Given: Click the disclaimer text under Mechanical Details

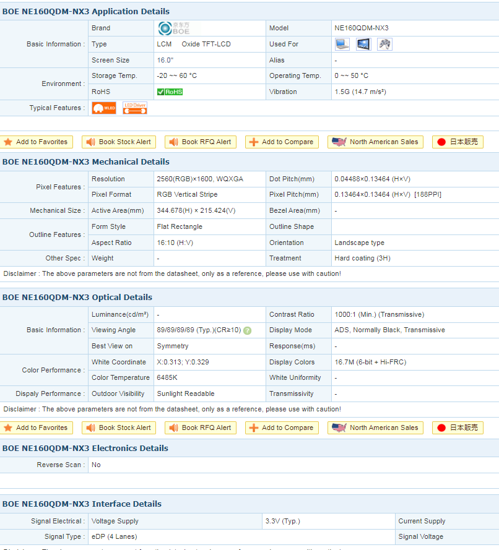Looking at the screenshot, I should tap(172, 274).
